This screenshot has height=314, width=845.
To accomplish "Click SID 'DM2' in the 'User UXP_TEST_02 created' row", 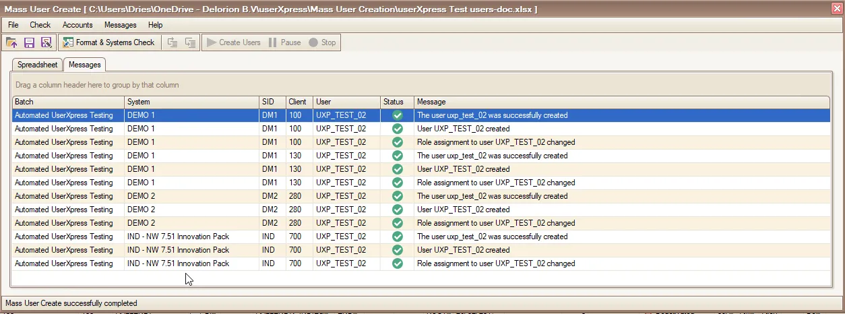I will (x=270, y=210).
